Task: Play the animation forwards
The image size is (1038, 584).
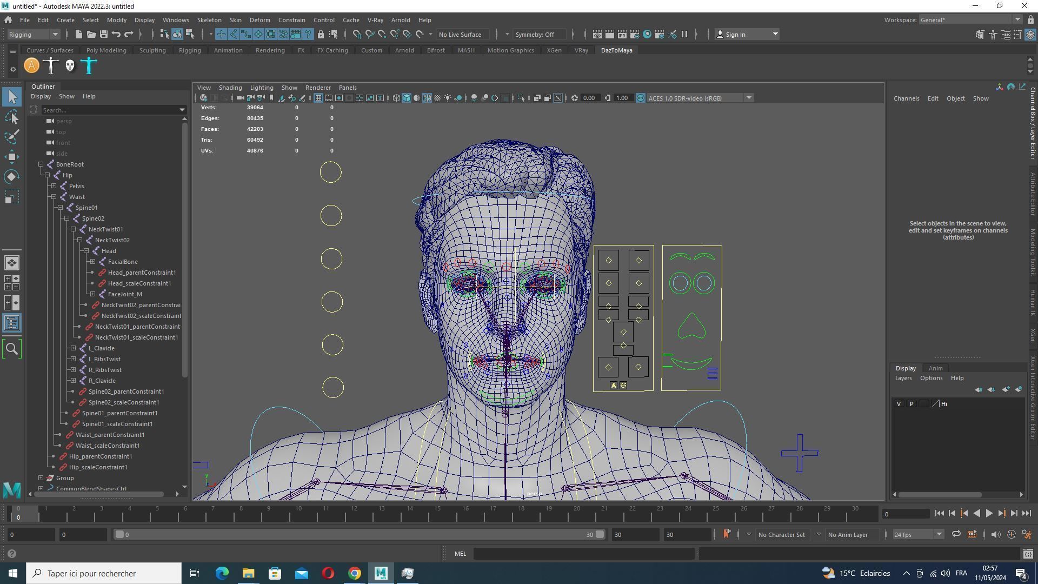Action: pos(989,514)
